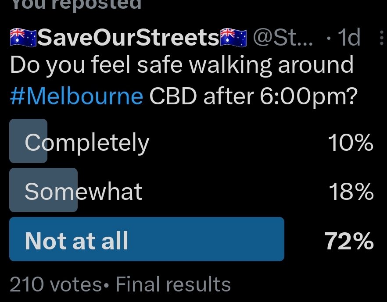This screenshot has width=387, height=302.
Task: Open the SaveOurStreets profile name
Action: point(128,39)
